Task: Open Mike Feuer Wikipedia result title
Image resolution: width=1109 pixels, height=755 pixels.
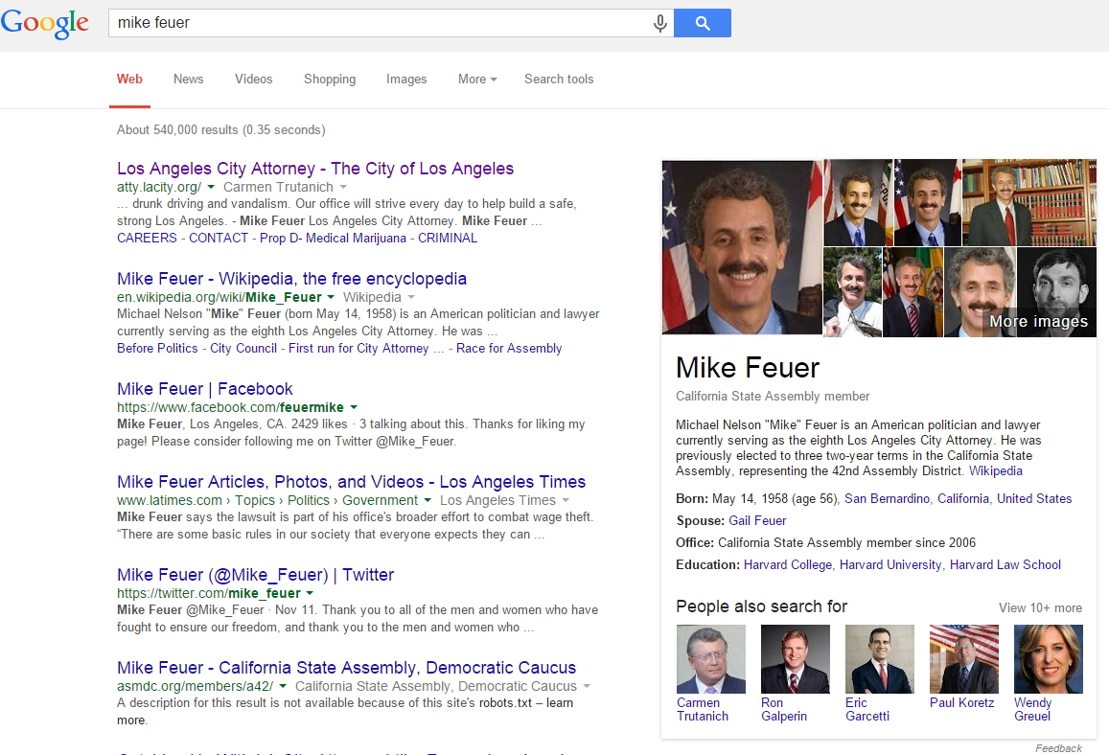Action: pos(291,279)
